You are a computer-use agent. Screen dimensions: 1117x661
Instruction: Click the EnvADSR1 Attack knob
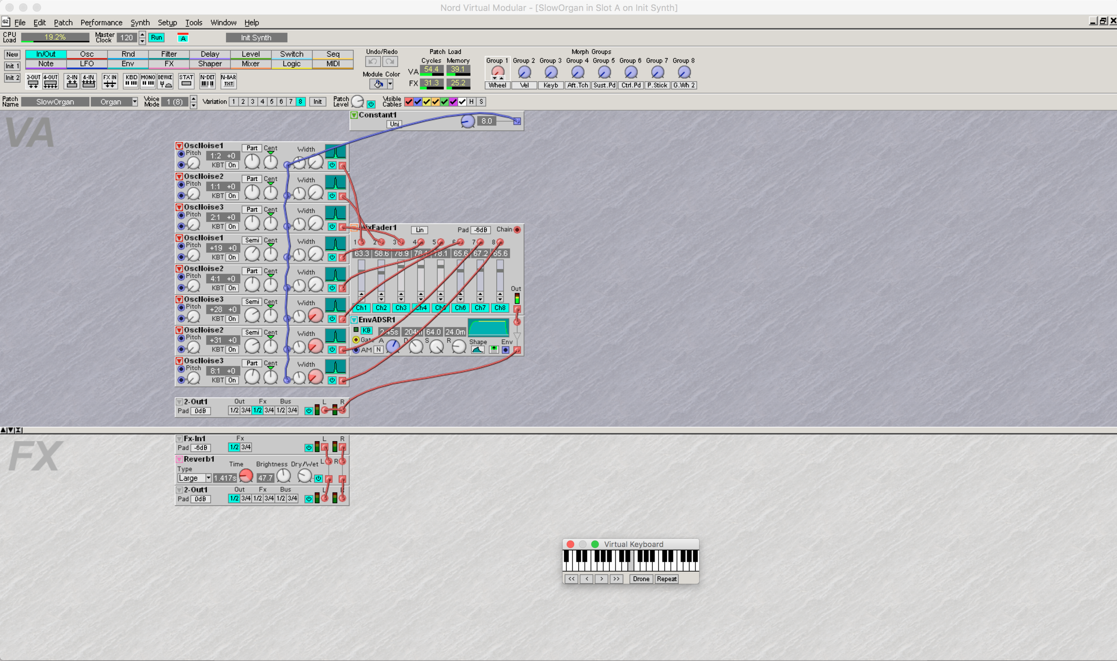[x=393, y=346]
